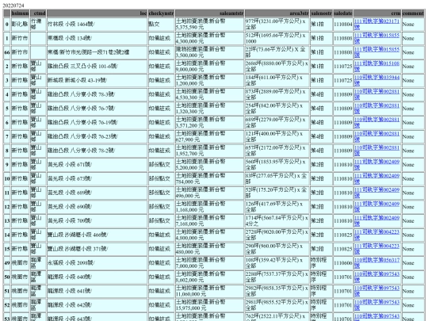428x321 pixels.
Task: Click sale date 1110606 in row 49
Action: click(x=343, y=263)
